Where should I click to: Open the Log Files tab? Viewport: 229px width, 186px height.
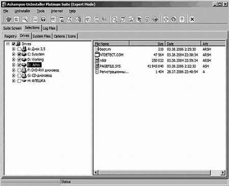(x=49, y=28)
